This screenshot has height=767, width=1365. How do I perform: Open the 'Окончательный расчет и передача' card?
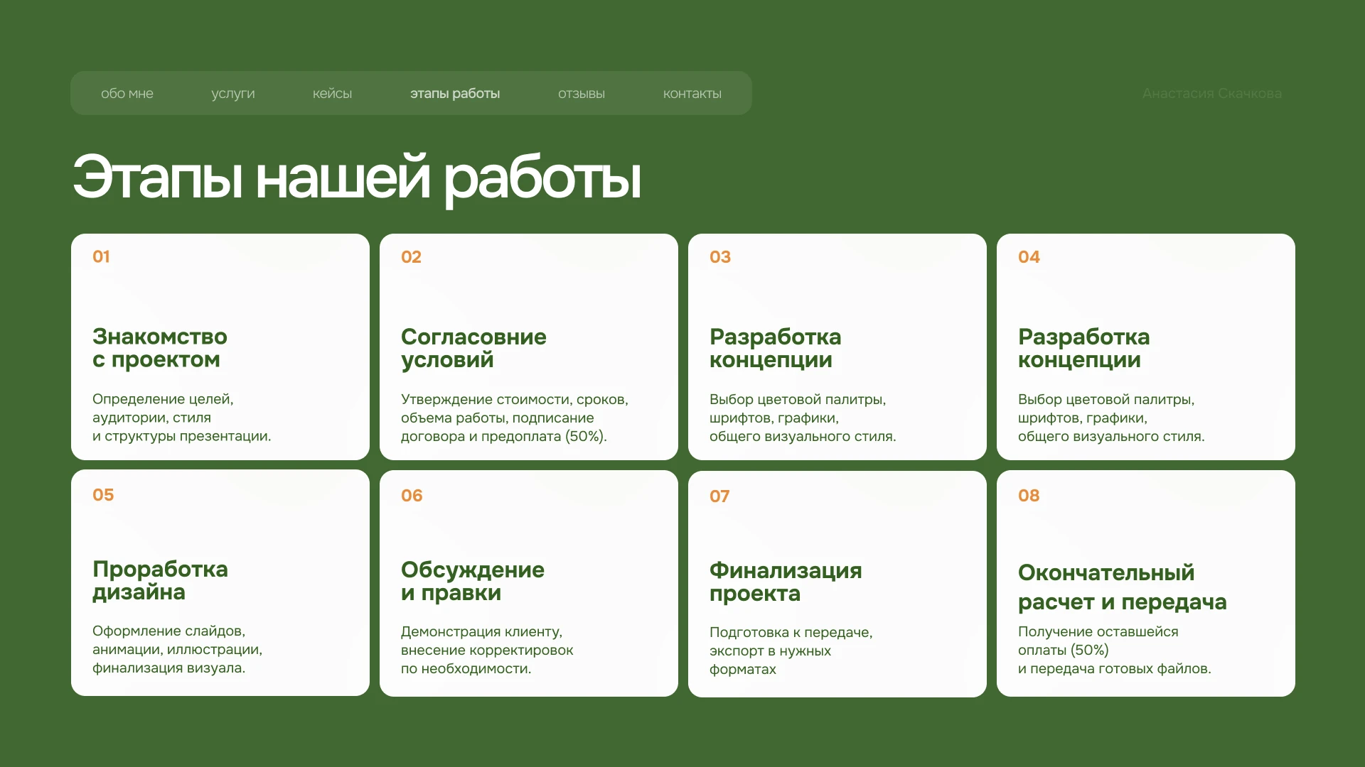(x=1122, y=587)
